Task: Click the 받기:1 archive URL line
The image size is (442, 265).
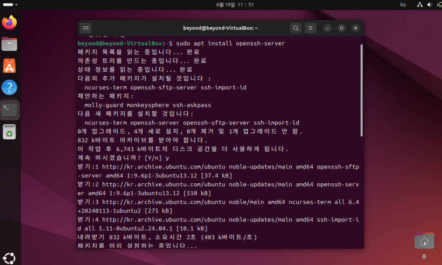Action: coord(218,171)
